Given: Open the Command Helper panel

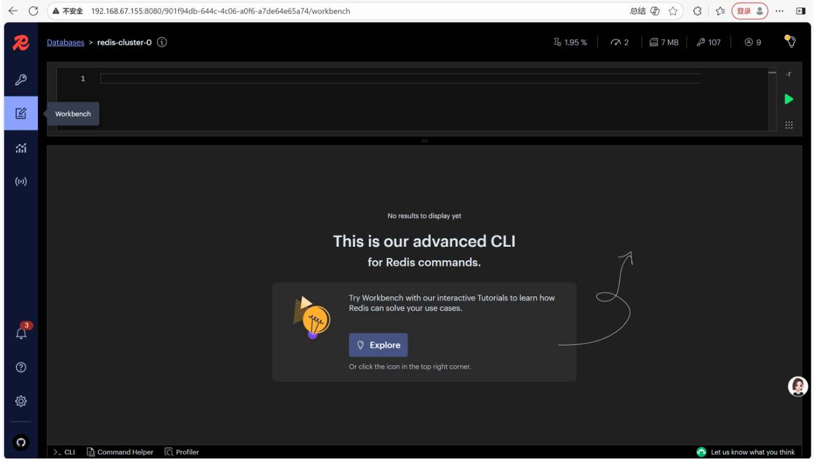Looking at the screenshot, I should point(120,452).
